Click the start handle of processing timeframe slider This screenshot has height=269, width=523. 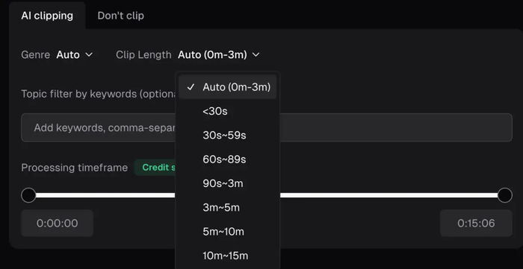(28, 195)
